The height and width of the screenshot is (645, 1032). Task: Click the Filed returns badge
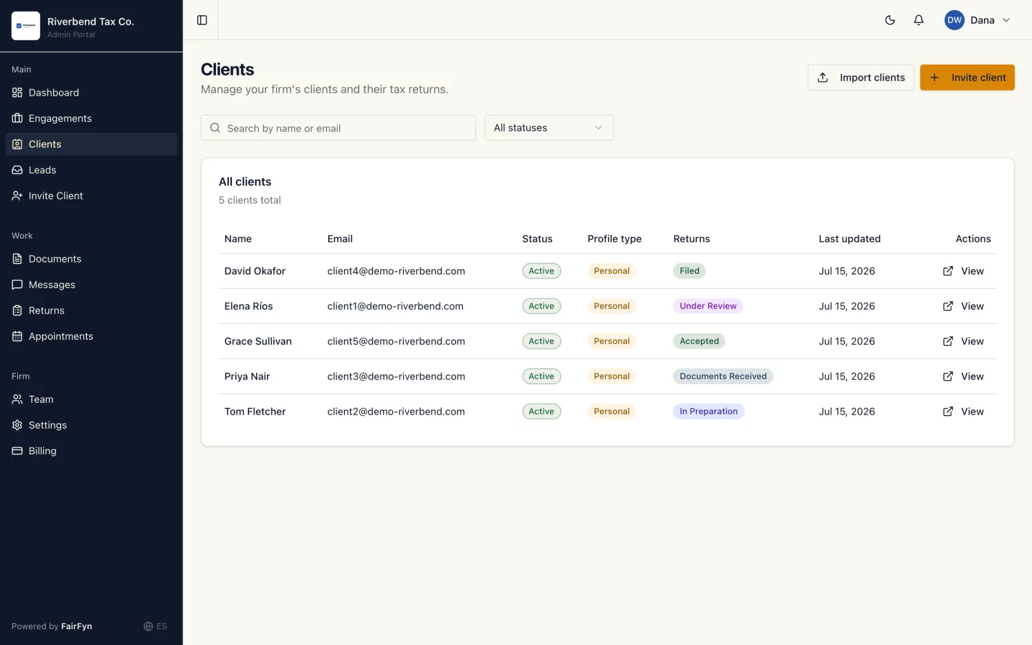pyautogui.click(x=689, y=271)
